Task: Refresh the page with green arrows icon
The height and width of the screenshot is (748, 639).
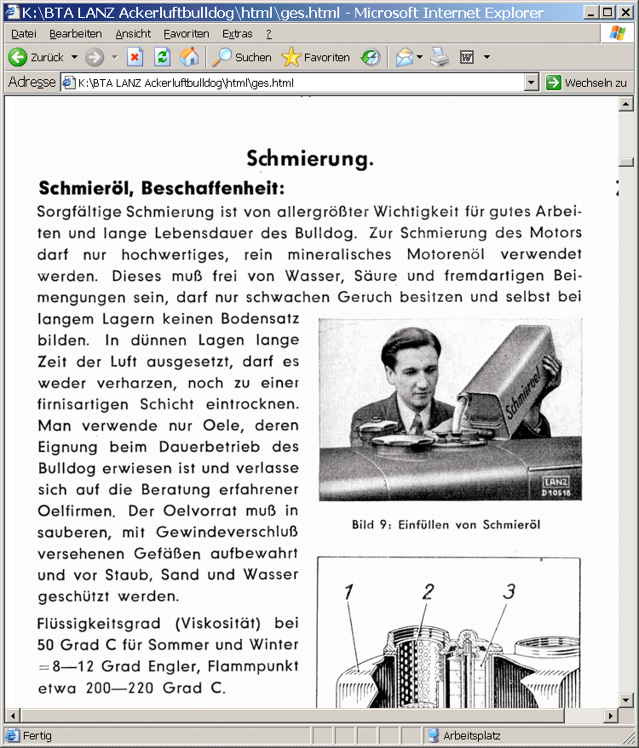Action: point(163,57)
